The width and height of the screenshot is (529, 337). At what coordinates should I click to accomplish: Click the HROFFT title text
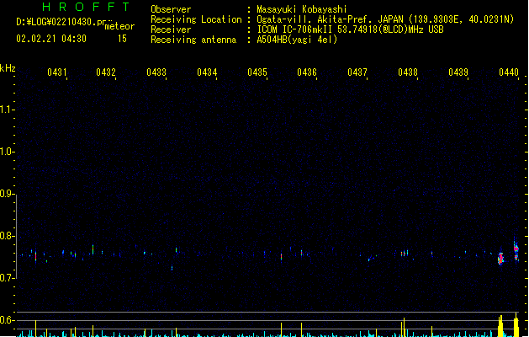click(86, 7)
